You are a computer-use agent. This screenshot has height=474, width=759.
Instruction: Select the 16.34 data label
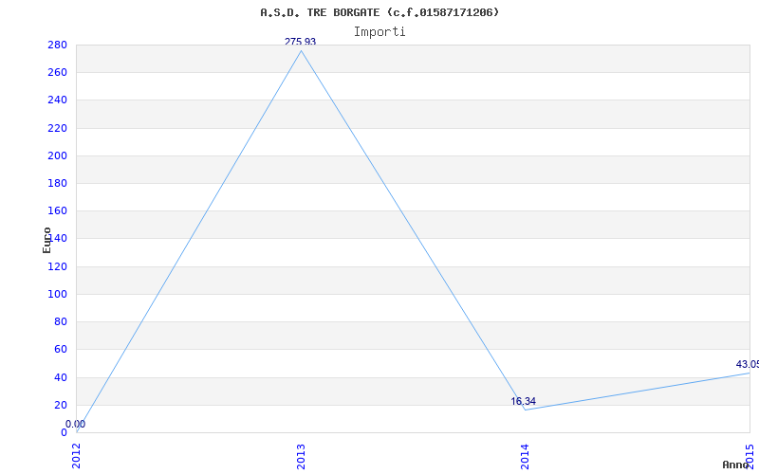tap(524, 401)
